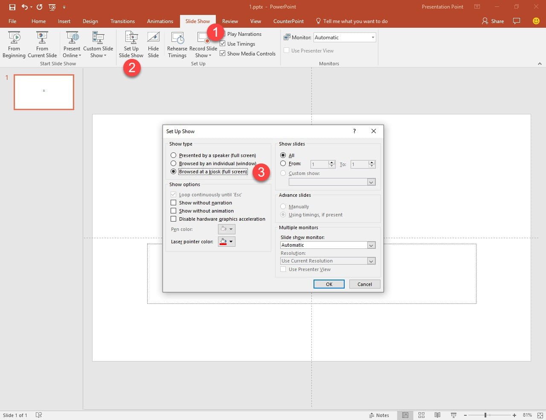This screenshot has height=420, width=546.
Task: Switch to the Transitions tab
Action: [122, 21]
